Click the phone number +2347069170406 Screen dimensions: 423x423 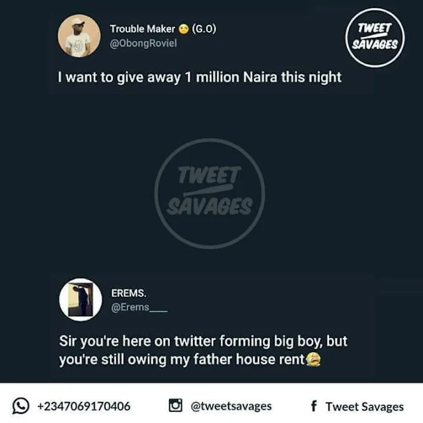coord(84,406)
